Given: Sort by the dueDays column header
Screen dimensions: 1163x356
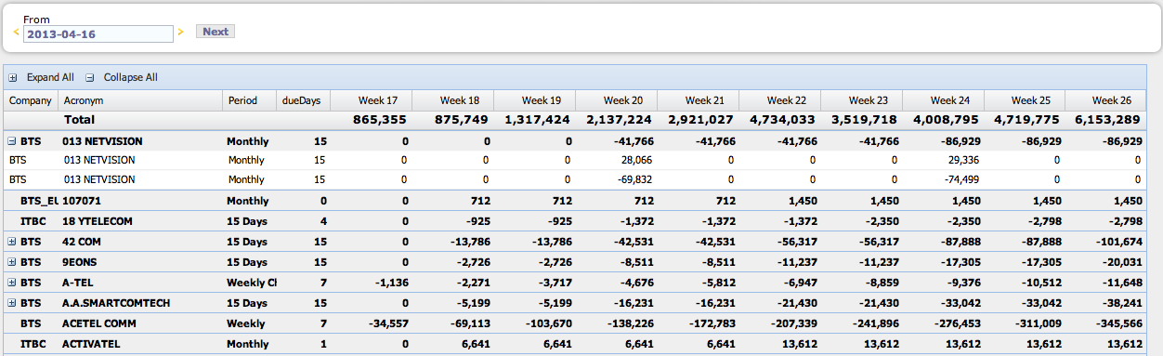Looking at the screenshot, I should coord(303,100).
